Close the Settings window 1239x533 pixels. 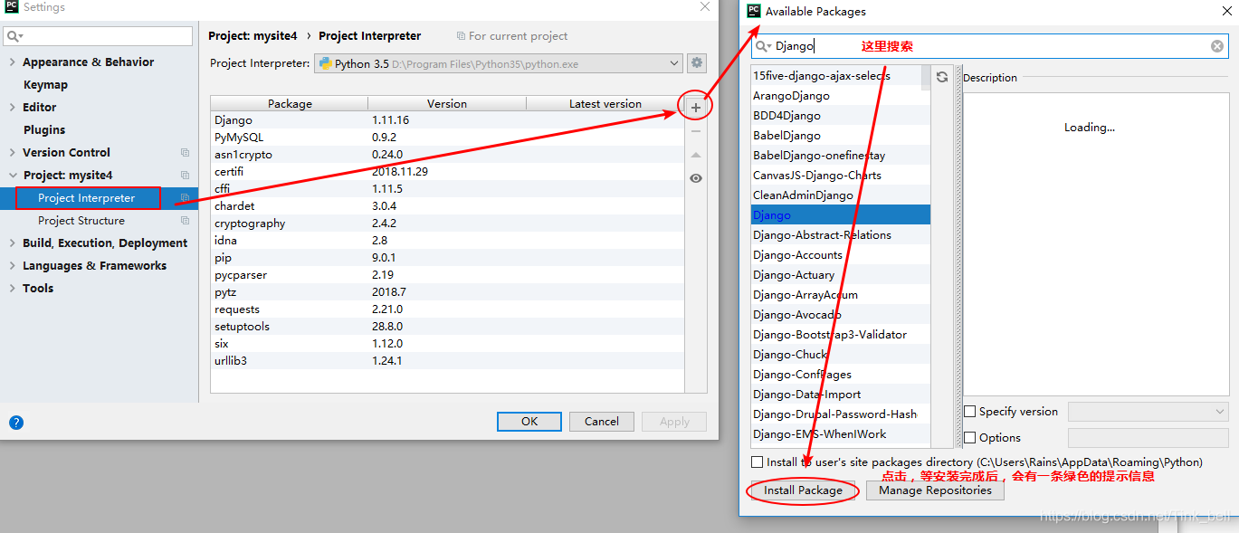tap(705, 7)
